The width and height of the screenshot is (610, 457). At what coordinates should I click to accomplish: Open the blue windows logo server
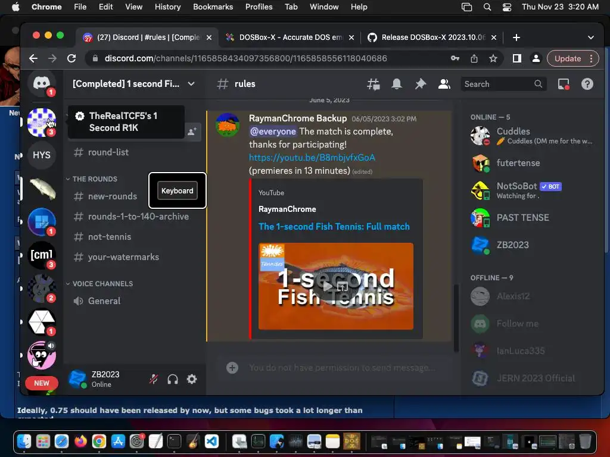coord(42,222)
